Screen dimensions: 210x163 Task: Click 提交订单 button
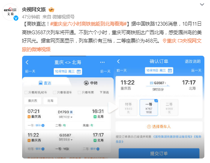pos(159,153)
